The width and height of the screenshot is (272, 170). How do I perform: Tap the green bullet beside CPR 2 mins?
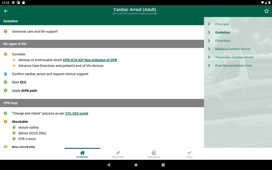[x=14, y=139]
